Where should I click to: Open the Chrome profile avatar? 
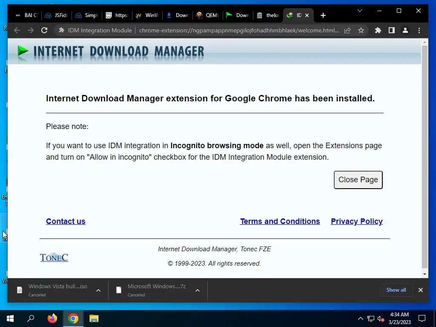click(405, 30)
